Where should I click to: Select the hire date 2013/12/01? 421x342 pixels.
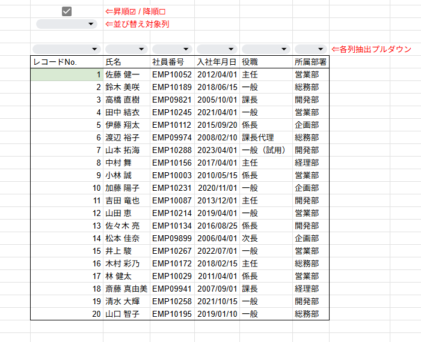click(217, 200)
